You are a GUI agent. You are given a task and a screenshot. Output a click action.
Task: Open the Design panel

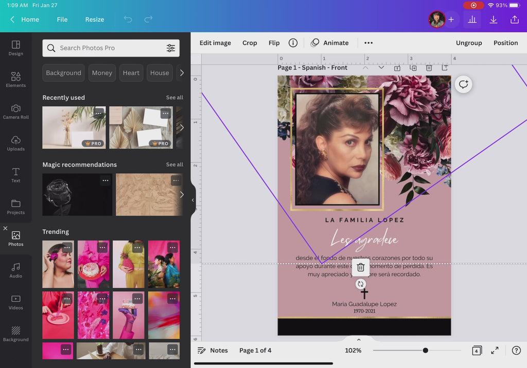tap(16, 48)
